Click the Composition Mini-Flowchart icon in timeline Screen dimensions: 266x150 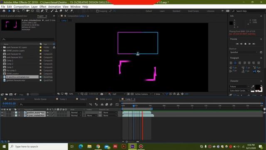91,105
